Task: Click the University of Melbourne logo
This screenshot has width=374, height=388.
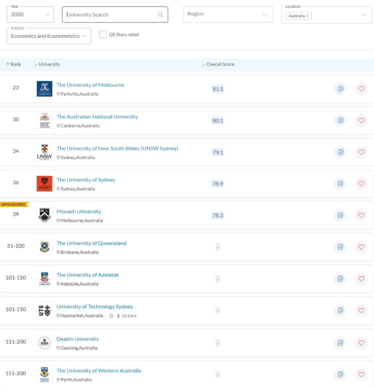Action: [45, 89]
